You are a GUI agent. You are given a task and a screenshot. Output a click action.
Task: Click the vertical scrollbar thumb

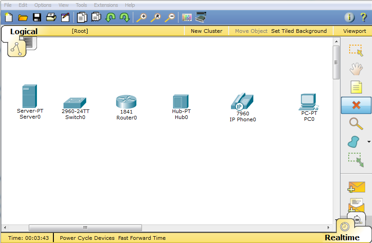(336, 62)
